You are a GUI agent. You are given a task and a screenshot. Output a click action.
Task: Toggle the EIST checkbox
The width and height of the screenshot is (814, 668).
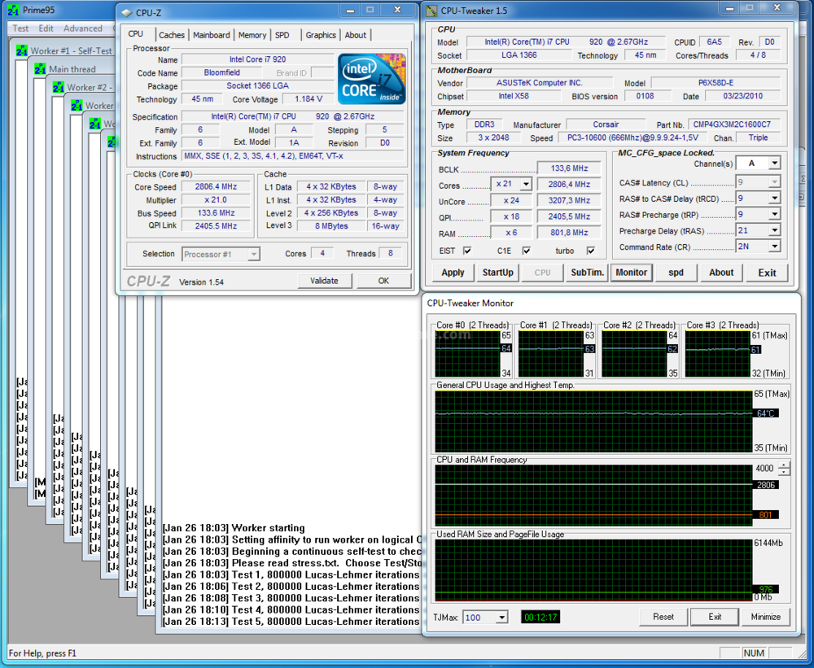tap(466, 251)
